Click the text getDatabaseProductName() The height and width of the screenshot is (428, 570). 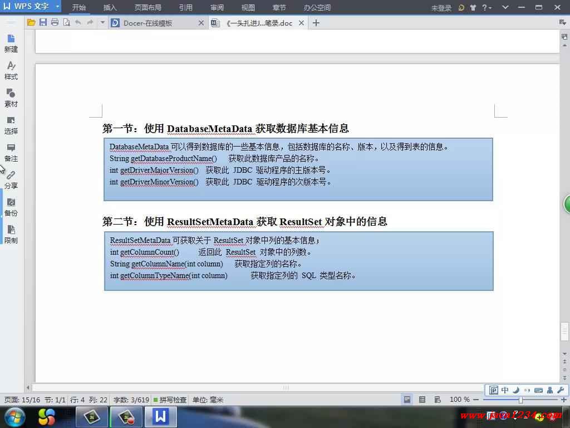coord(174,158)
